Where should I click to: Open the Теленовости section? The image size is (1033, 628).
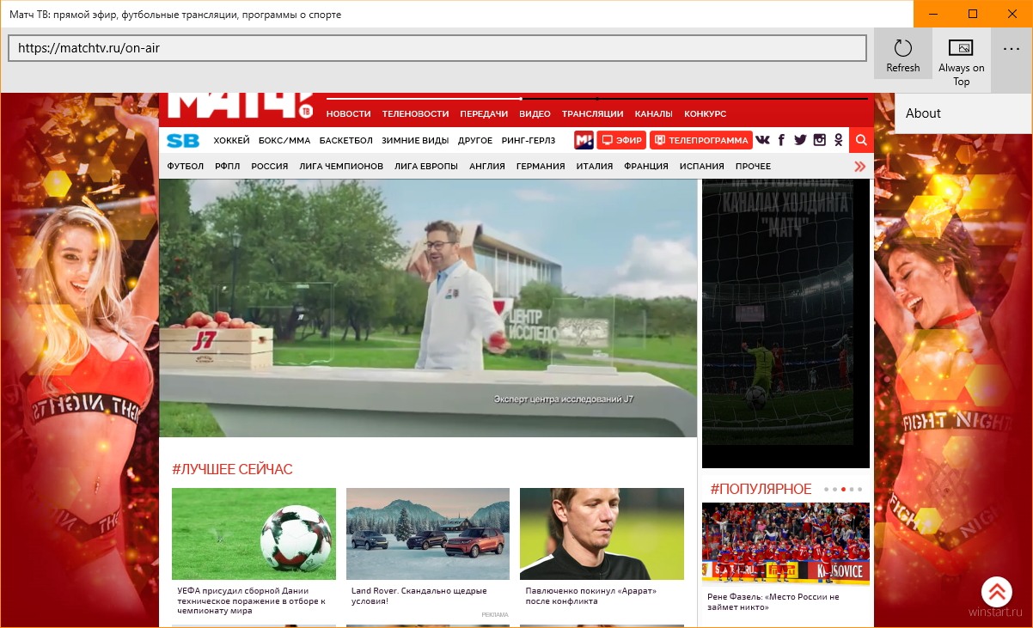[415, 113]
